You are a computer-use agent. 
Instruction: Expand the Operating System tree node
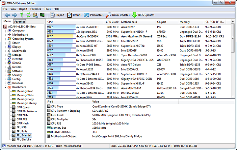pos(6,39)
